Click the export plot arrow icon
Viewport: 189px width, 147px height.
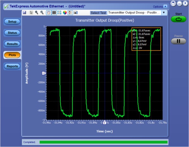[76, 13]
